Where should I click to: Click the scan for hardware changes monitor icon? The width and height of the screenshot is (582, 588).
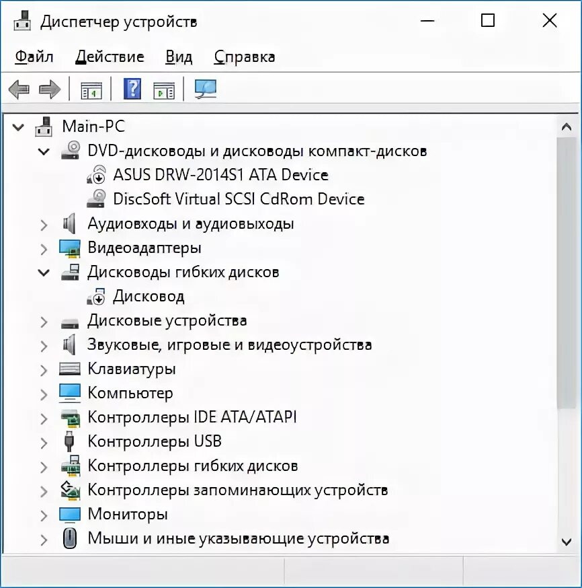coord(206,89)
